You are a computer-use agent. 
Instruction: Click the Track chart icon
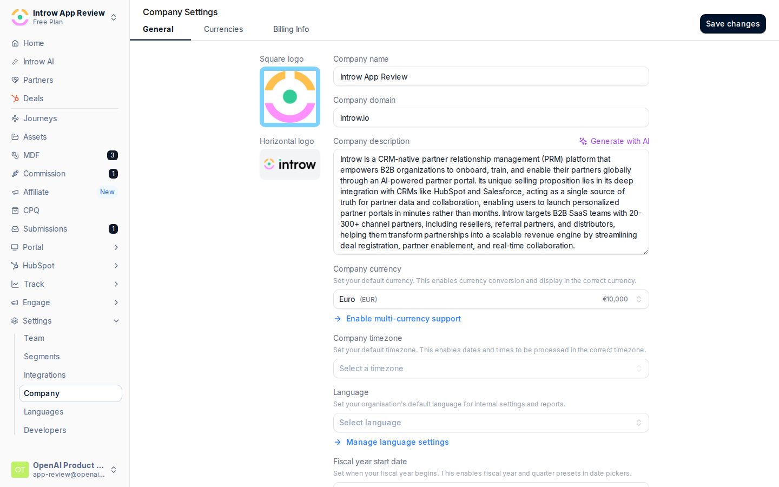[x=15, y=284]
